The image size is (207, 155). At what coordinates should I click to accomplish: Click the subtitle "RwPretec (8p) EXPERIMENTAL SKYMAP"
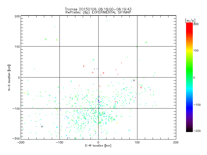[x=98, y=12]
